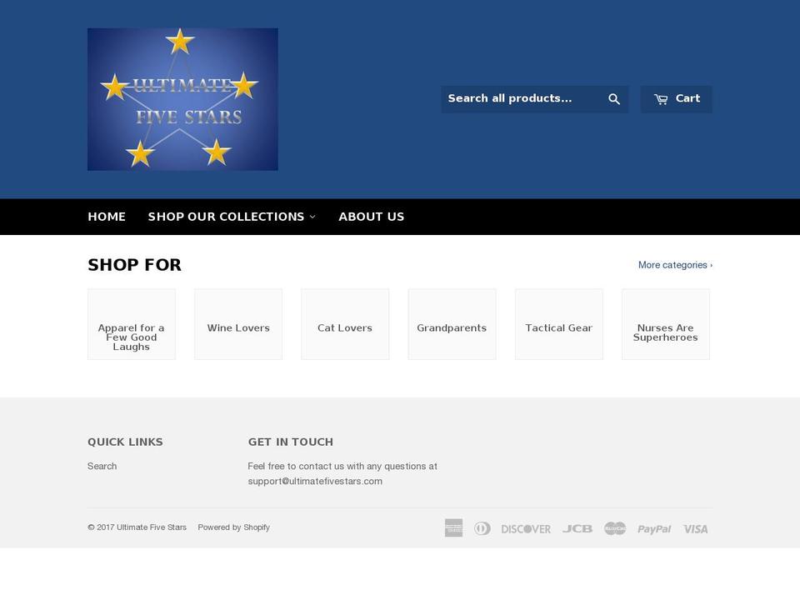Click the American Express payment icon
800x600 pixels.
click(x=453, y=527)
